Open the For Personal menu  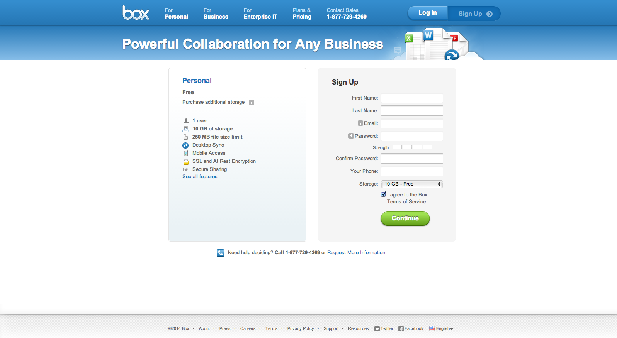(176, 14)
